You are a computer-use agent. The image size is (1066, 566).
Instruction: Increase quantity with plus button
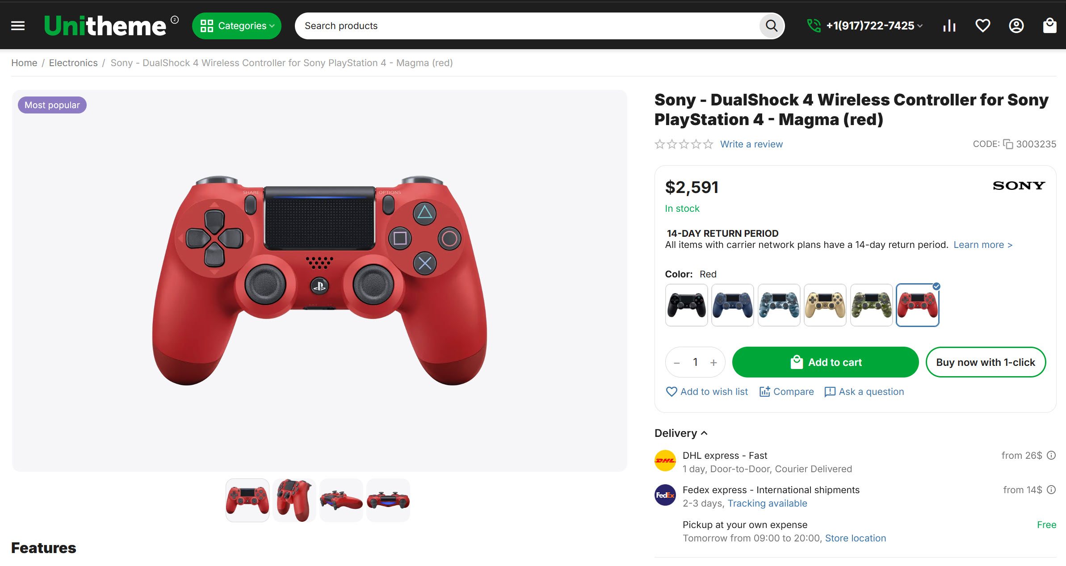tap(713, 363)
